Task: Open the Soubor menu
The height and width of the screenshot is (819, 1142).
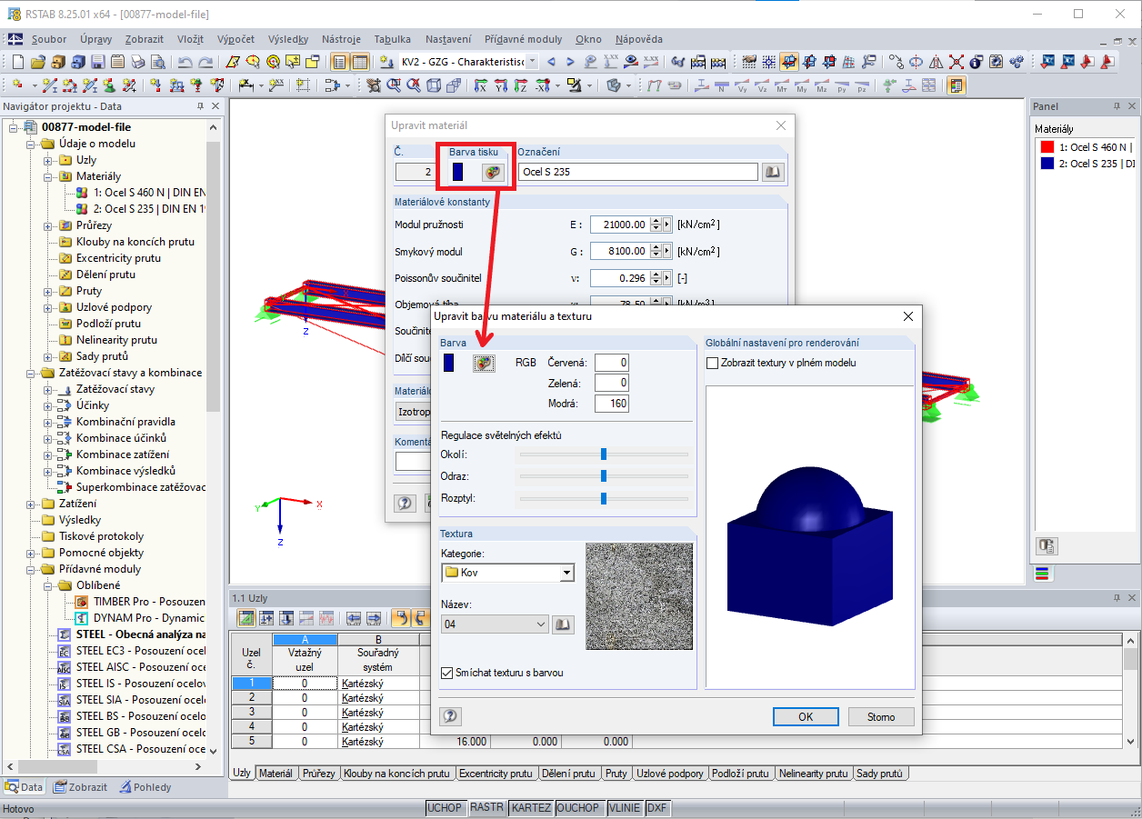Action: pos(49,39)
